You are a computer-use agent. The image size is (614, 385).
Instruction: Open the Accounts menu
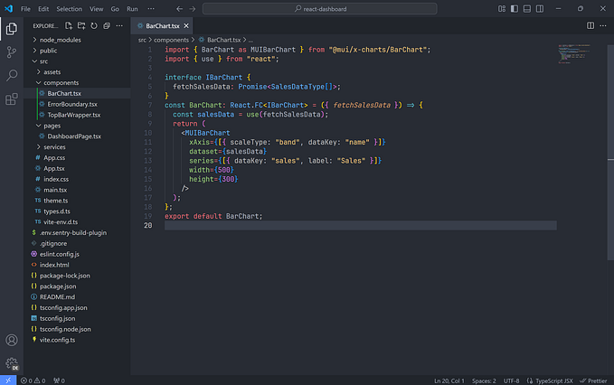click(12, 340)
